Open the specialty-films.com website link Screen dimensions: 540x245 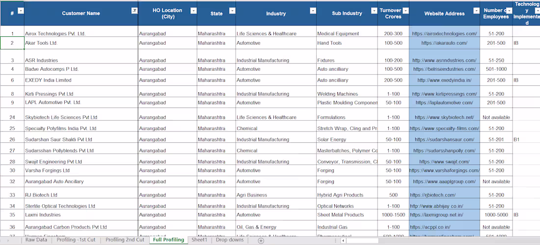coord(444,128)
